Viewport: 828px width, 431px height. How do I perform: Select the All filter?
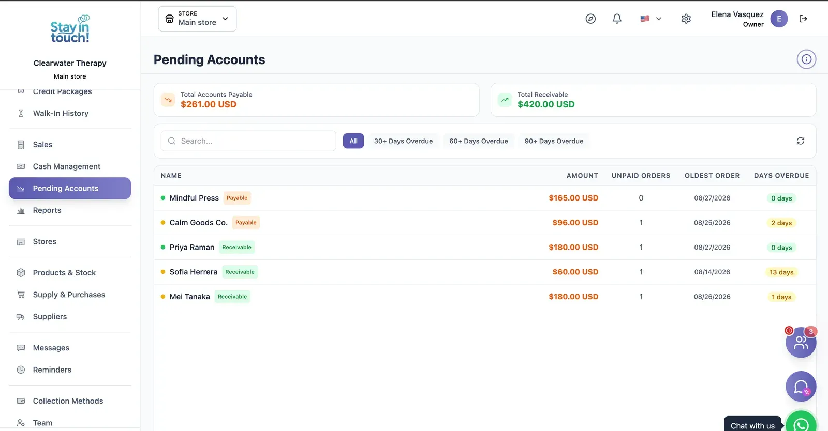pyautogui.click(x=353, y=141)
